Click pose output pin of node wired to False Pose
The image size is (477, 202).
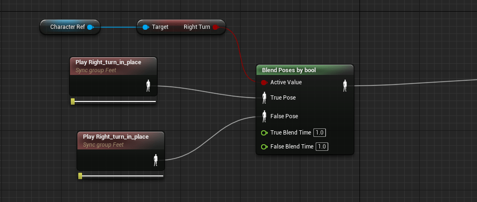[x=156, y=160]
